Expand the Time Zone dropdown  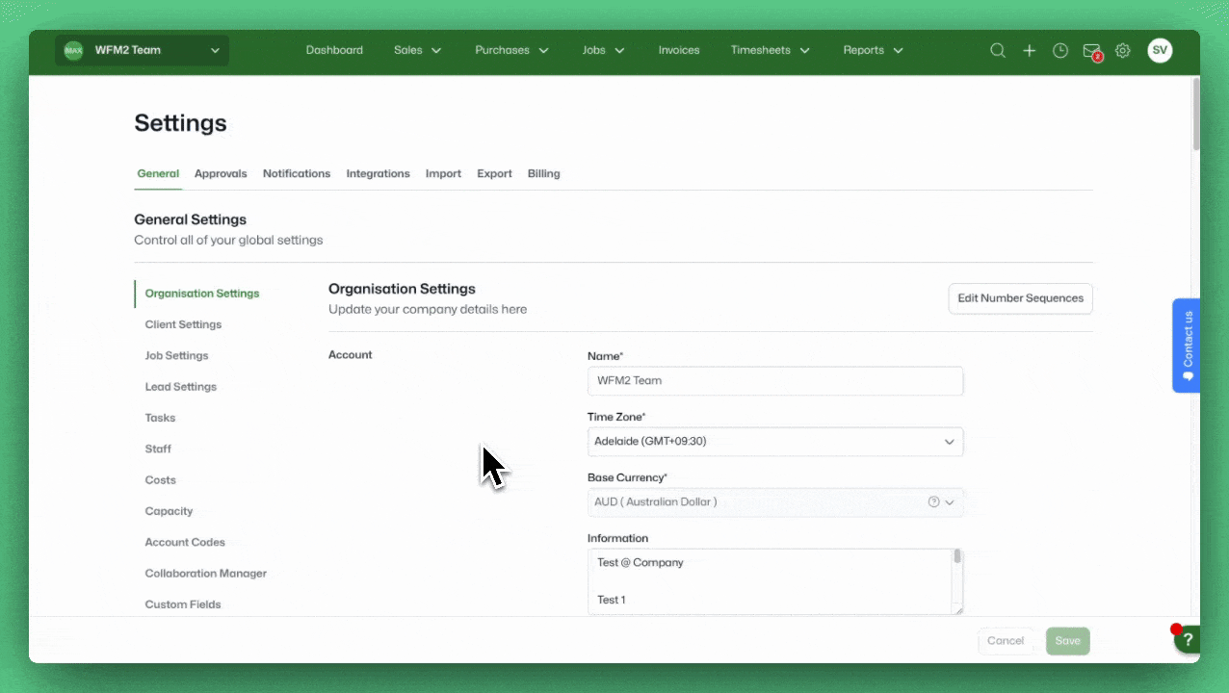tap(949, 441)
